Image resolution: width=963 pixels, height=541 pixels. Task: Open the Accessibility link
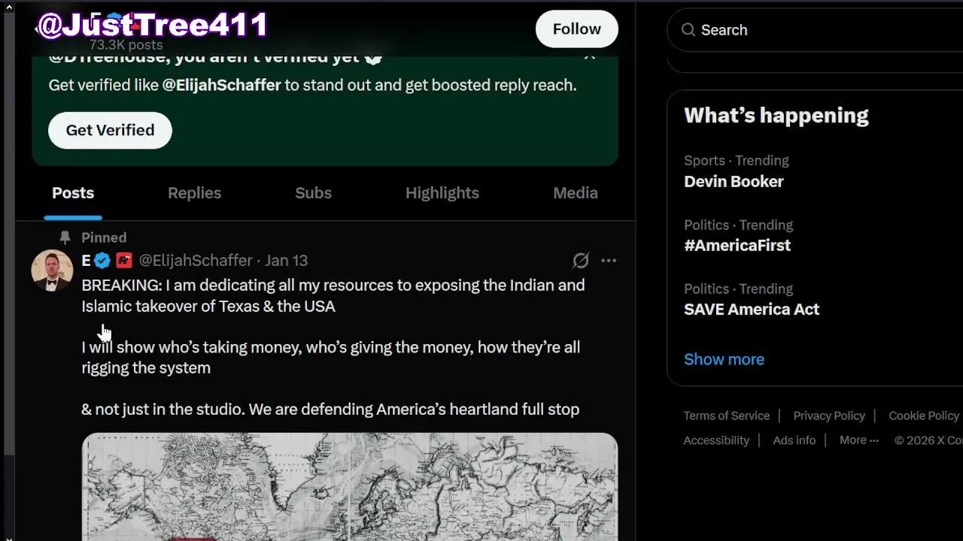point(716,440)
